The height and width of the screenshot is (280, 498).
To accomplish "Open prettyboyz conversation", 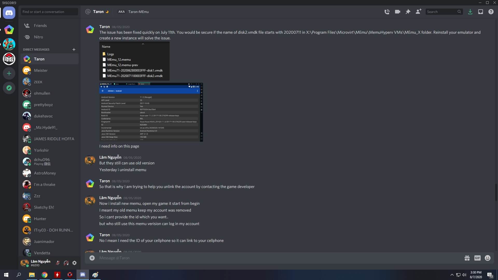I will (x=50, y=105).
